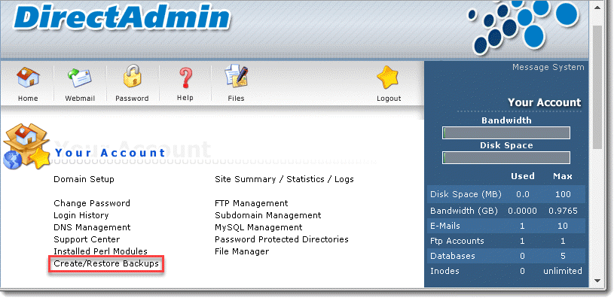Open MySQL Management
This screenshot has height=298, width=614.
(258, 227)
